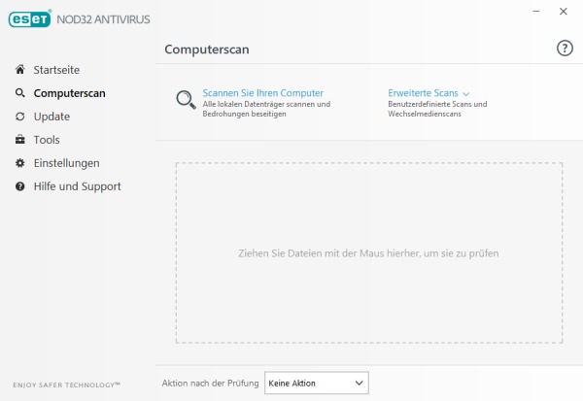This screenshot has height=401, width=583.
Task: Click the Computerscan magnifier icon in sidebar
Action: (x=20, y=93)
